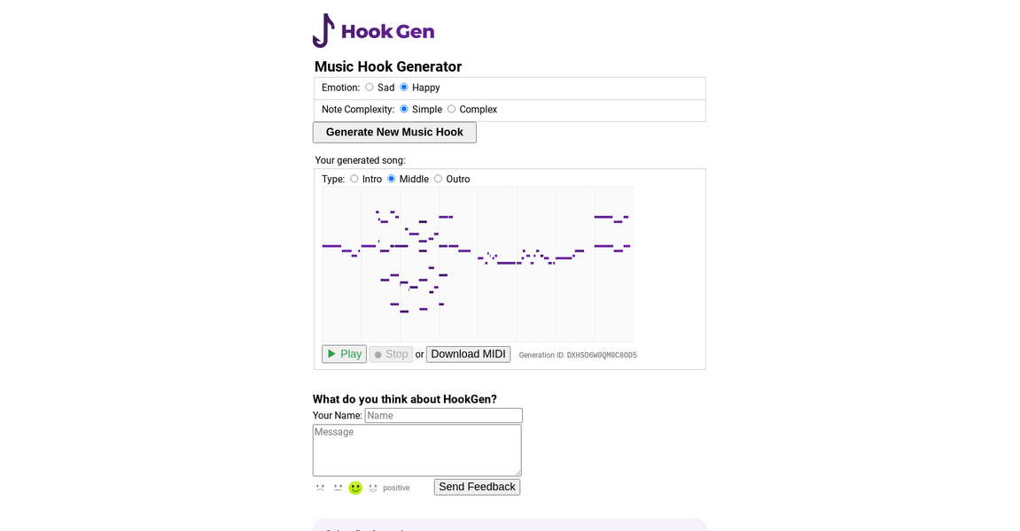The width and height of the screenshot is (1020, 531).
Task: Select the sad face feedback emoji
Action: pos(320,488)
